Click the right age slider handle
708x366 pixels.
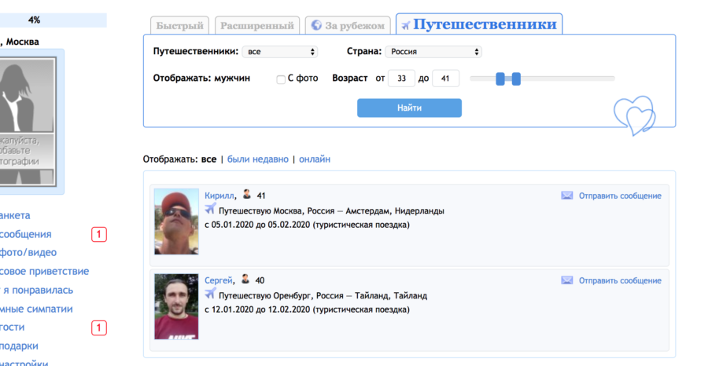pos(516,79)
